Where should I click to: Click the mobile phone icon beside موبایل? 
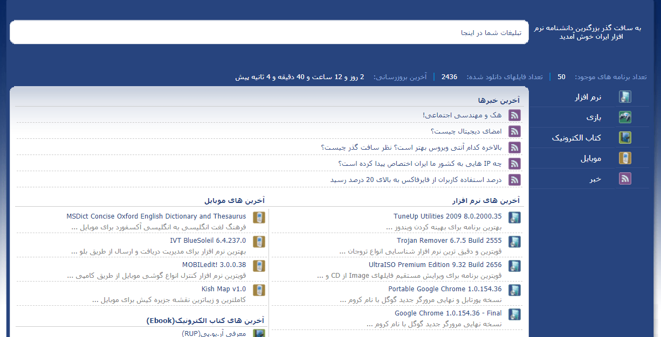(625, 158)
